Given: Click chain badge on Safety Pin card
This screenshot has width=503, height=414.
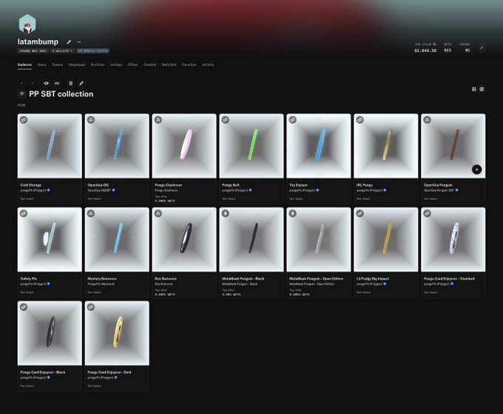Looking at the screenshot, I should point(24,213).
